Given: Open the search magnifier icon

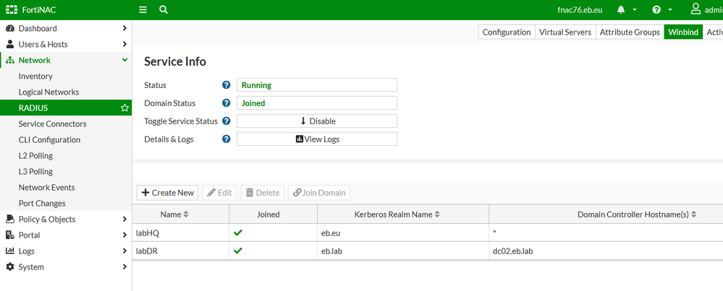Looking at the screenshot, I should pyautogui.click(x=164, y=9).
